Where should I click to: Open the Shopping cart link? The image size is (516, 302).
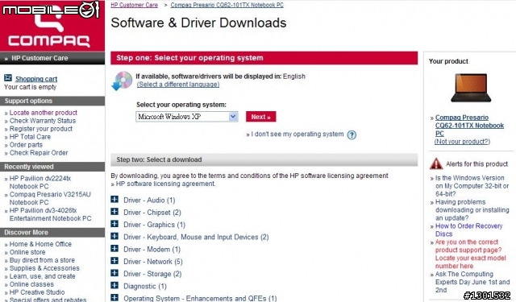click(x=36, y=79)
